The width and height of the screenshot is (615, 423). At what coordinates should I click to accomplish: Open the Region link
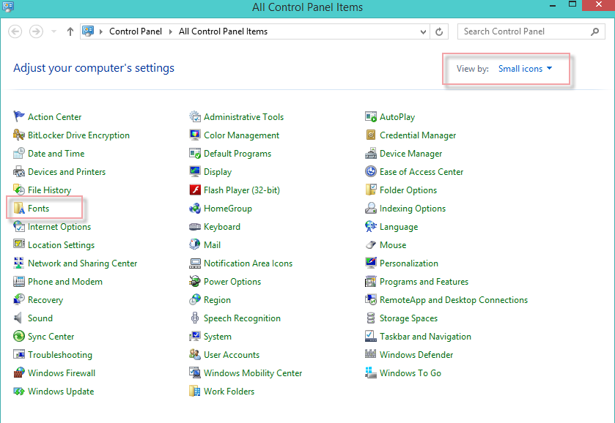tap(217, 300)
